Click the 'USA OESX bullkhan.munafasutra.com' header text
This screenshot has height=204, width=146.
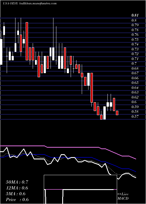[29, 3]
